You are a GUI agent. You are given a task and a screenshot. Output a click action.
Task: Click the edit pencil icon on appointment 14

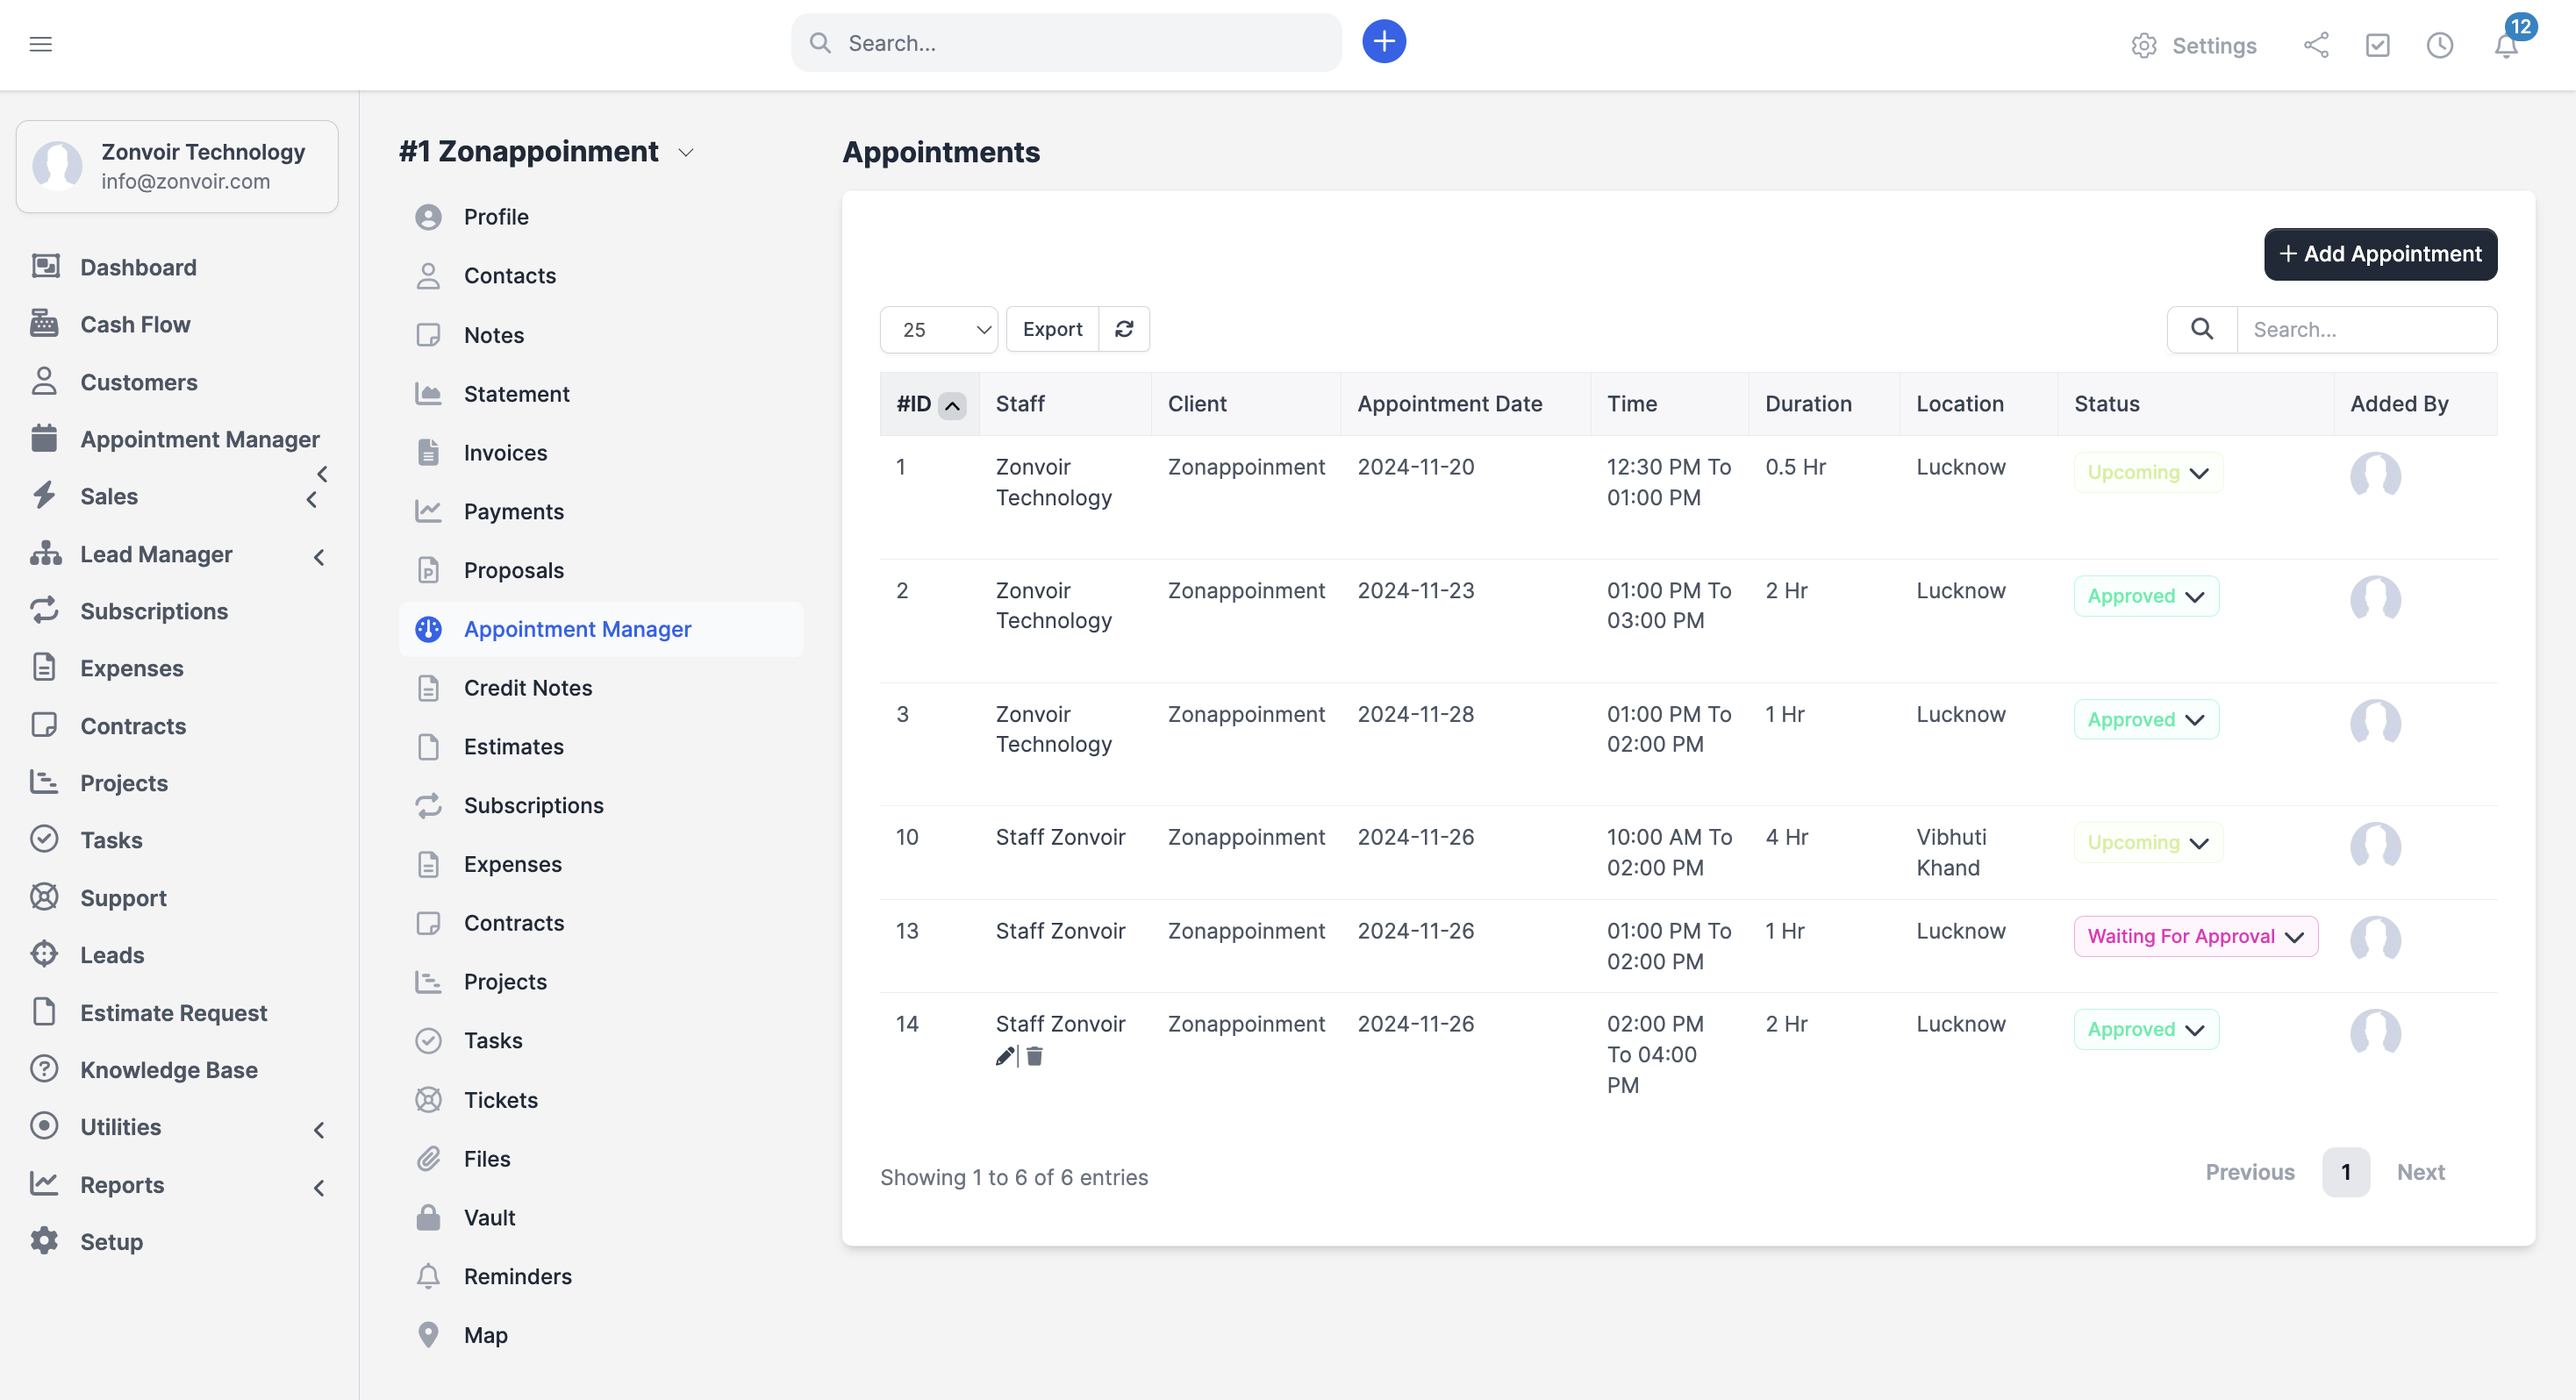[1003, 1055]
